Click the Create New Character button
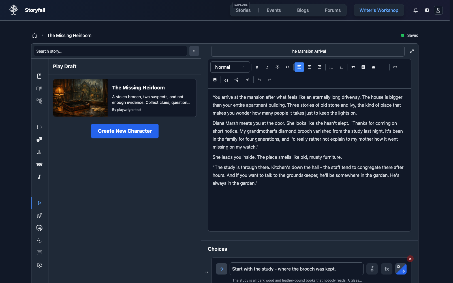 [125, 131]
